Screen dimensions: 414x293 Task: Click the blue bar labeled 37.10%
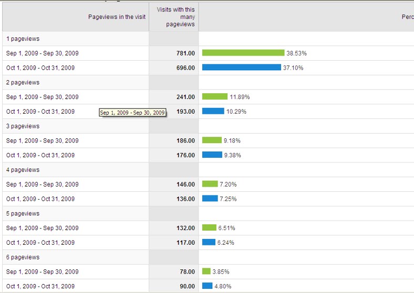242,68
